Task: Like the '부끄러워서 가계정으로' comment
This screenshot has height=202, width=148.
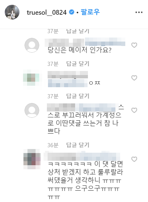Action: (x=134, y=110)
